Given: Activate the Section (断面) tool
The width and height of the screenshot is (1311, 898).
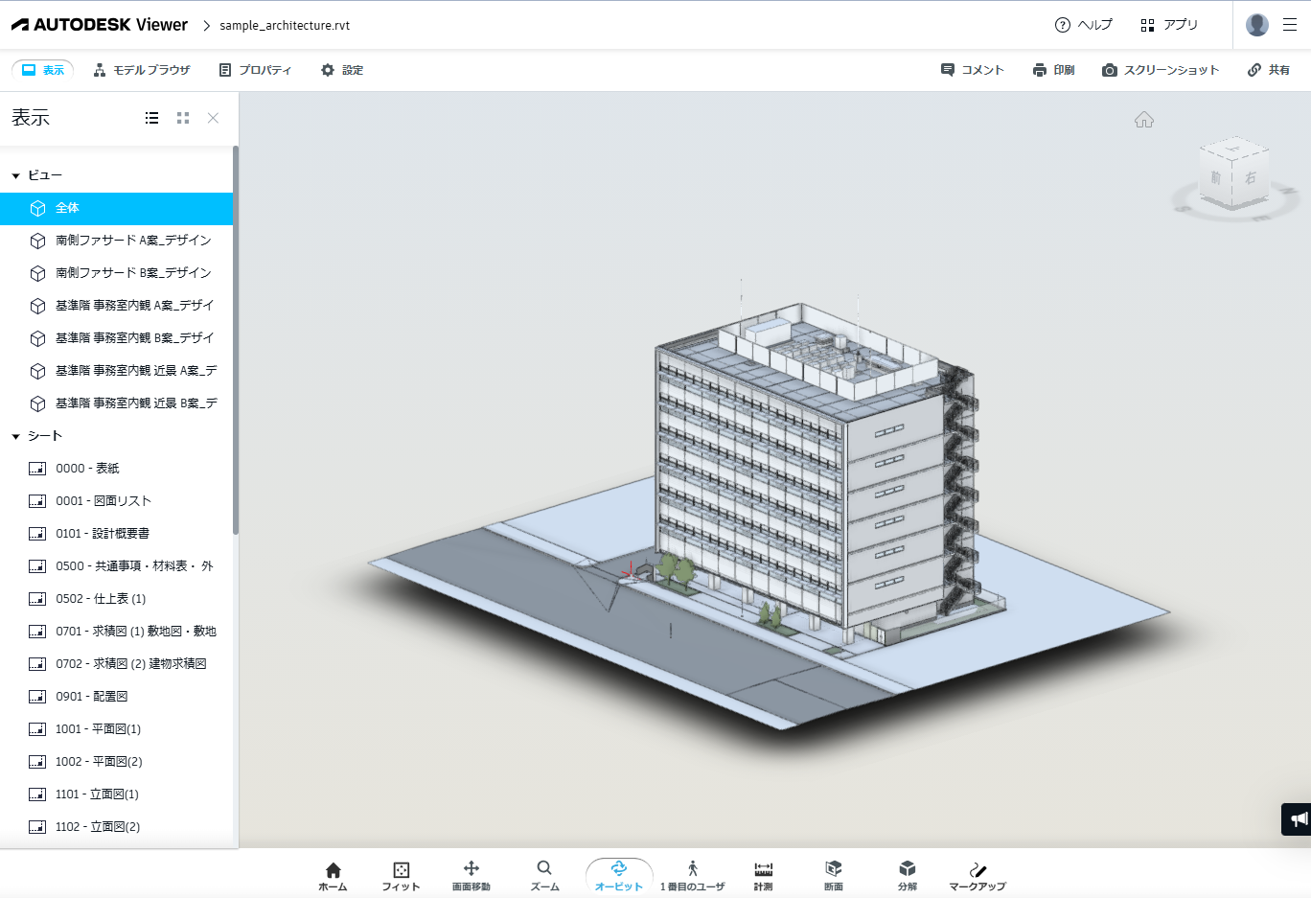Looking at the screenshot, I should click(833, 875).
